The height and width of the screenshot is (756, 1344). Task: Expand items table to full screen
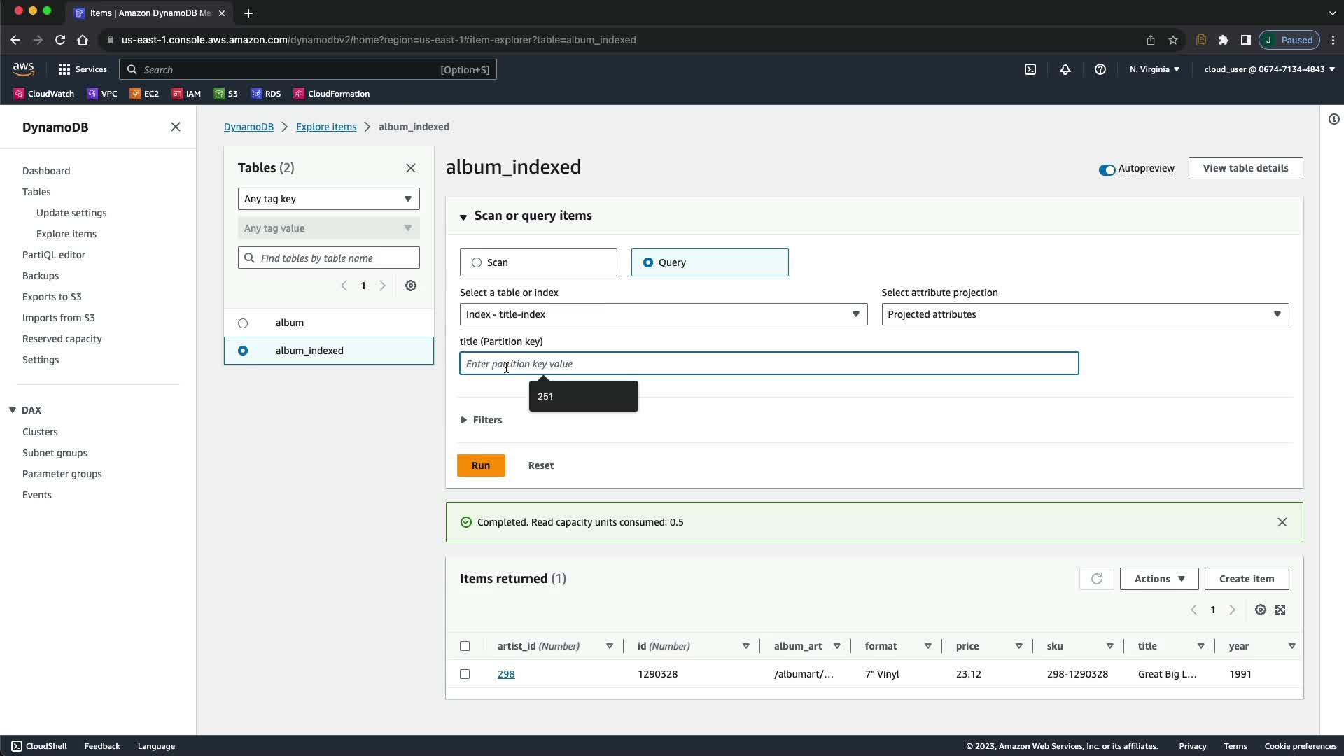pyautogui.click(x=1280, y=610)
